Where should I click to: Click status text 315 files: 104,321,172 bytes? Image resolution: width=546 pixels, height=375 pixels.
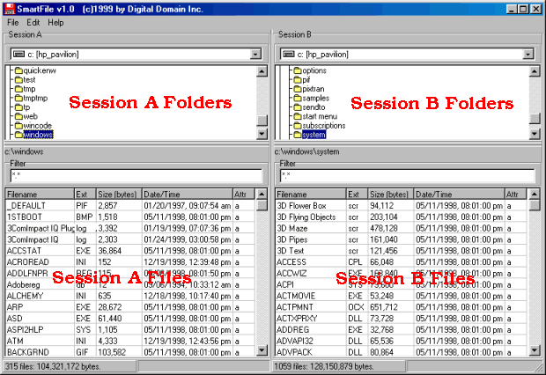coord(53,366)
